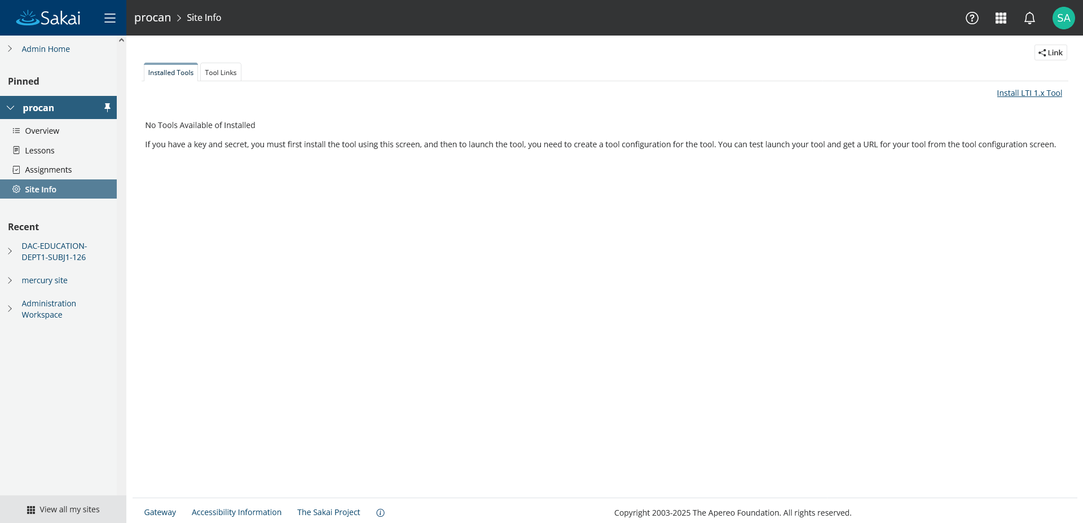The height and width of the screenshot is (523, 1083).
Task: Collapse the procan site menu
Action: pos(11,108)
